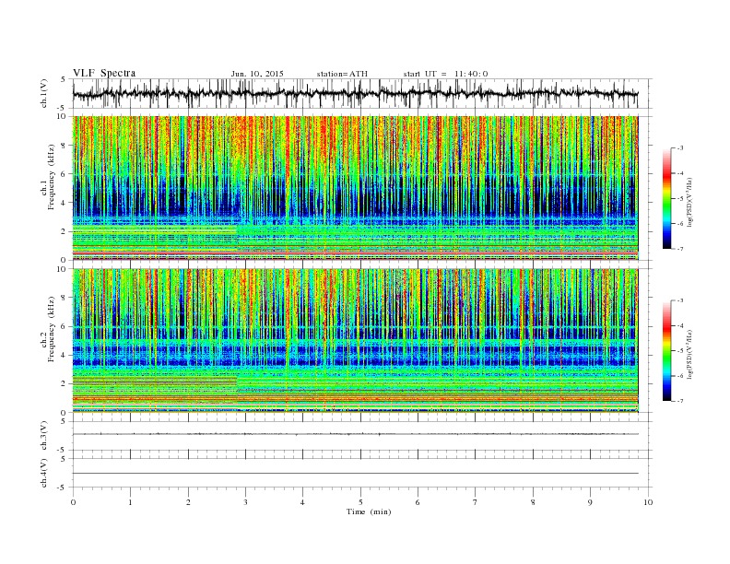Click the "Time (min)" x-axis label

tap(369, 511)
